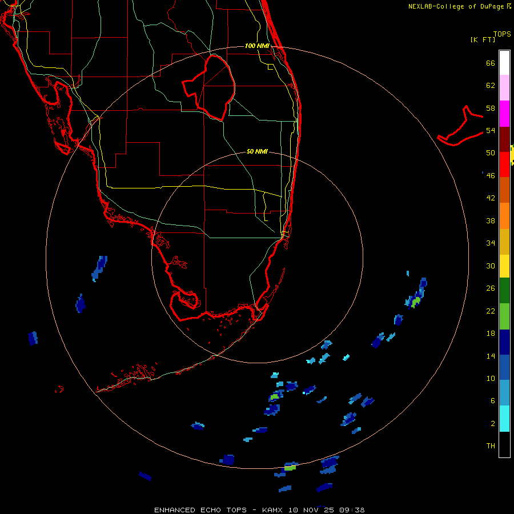Viewport: 514px width, 514px height.
Task: Click the light green legend swatch
Action: 504,316
